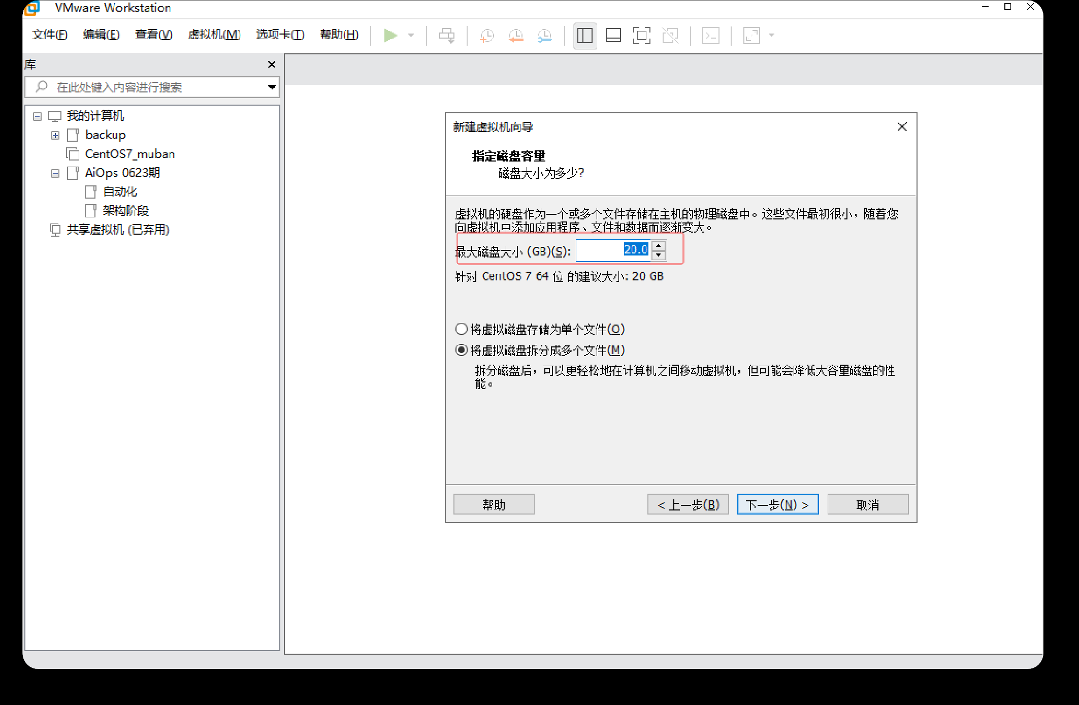Click the library search input field
1079x705 pixels.
(152, 87)
